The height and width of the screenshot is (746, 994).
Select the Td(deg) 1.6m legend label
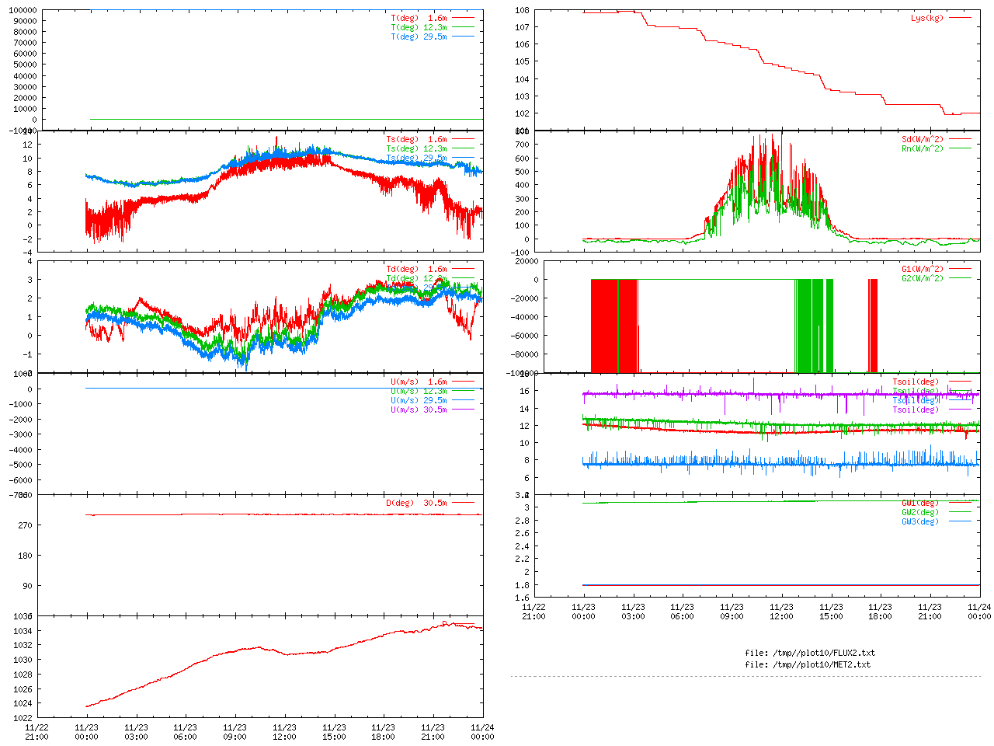click(416, 269)
